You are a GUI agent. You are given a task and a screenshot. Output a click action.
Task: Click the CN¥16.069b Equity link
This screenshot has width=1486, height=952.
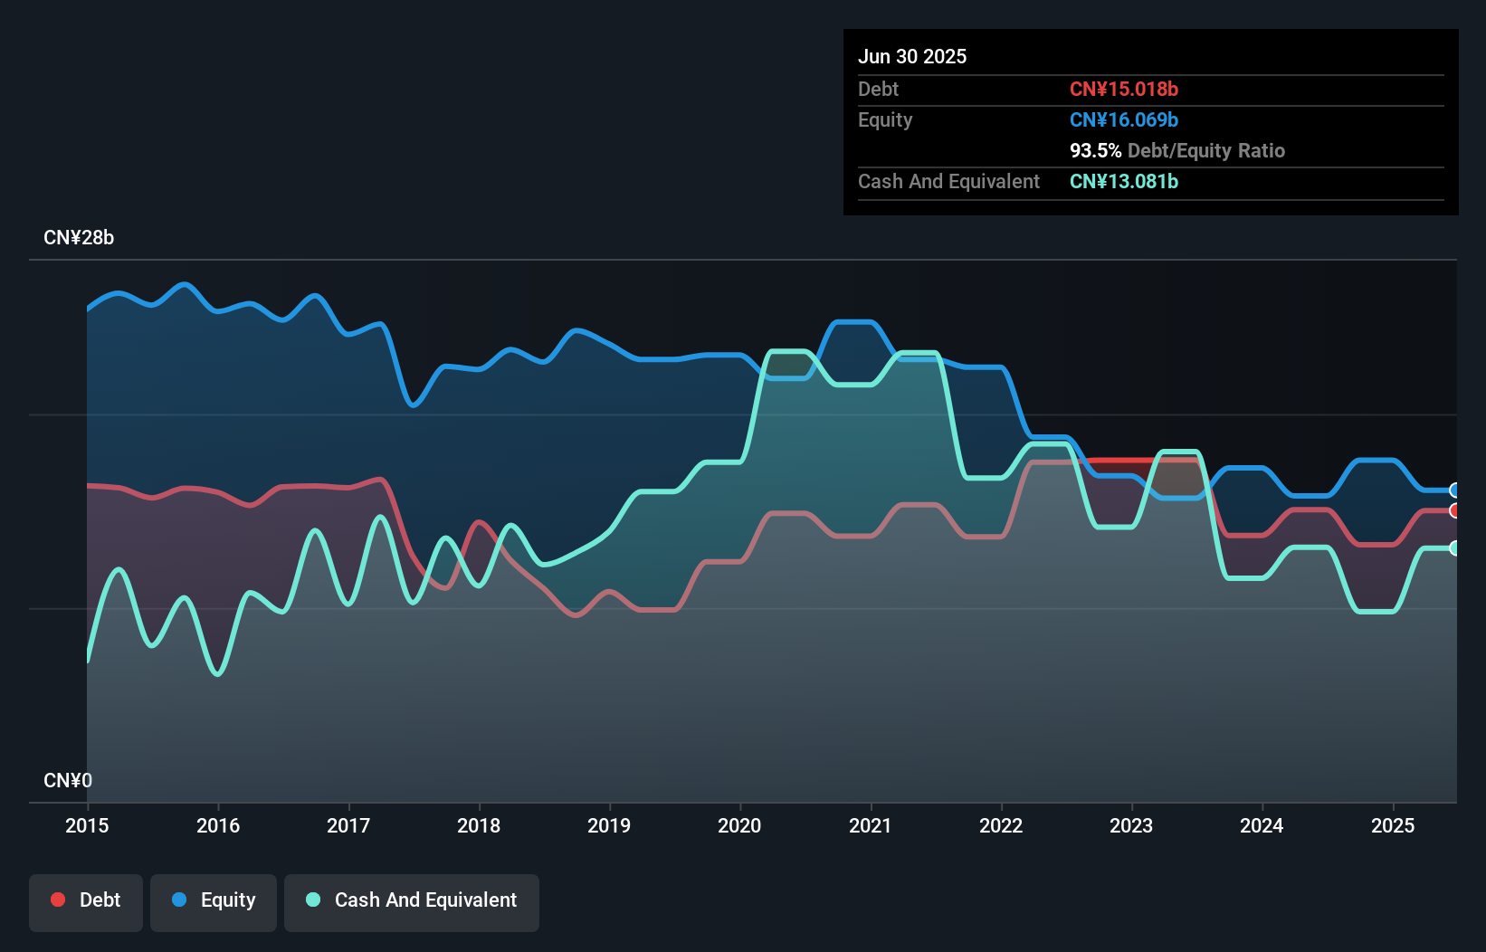coord(1124,119)
